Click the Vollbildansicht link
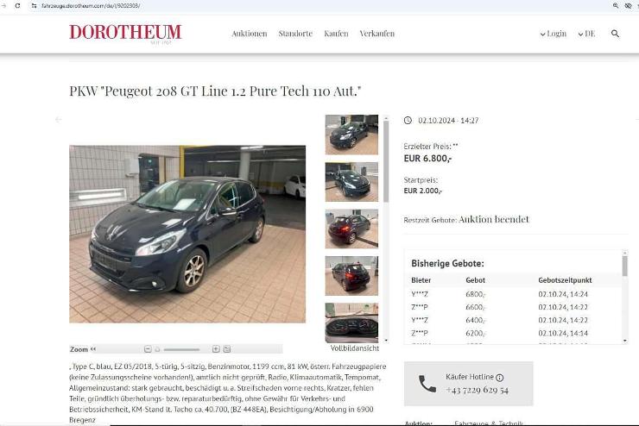Viewport: 639px width, 426px height. point(355,348)
